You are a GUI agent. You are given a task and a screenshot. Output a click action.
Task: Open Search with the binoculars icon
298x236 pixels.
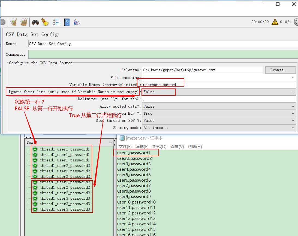(x=35, y=22)
